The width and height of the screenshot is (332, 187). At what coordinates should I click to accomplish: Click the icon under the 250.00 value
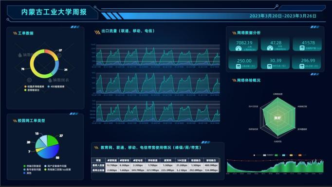pyautogui.click(x=238, y=67)
